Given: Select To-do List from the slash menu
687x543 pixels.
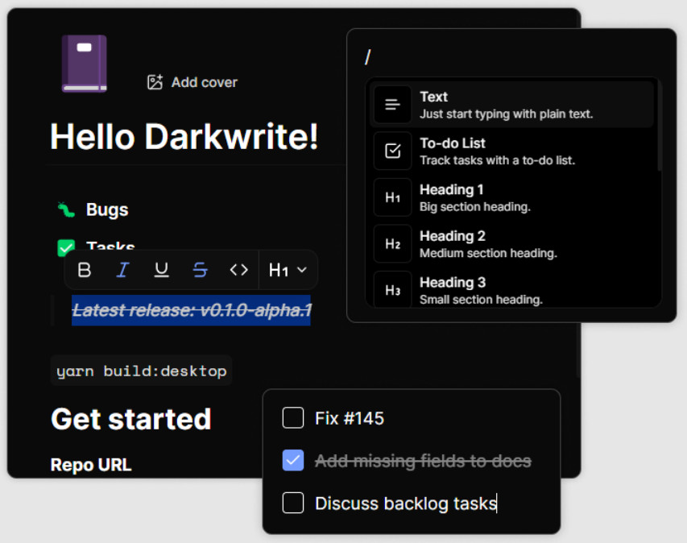Looking at the screenshot, I should click(511, 151).
